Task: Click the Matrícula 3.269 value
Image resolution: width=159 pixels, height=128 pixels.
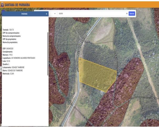Action: (x=12, y=74)
